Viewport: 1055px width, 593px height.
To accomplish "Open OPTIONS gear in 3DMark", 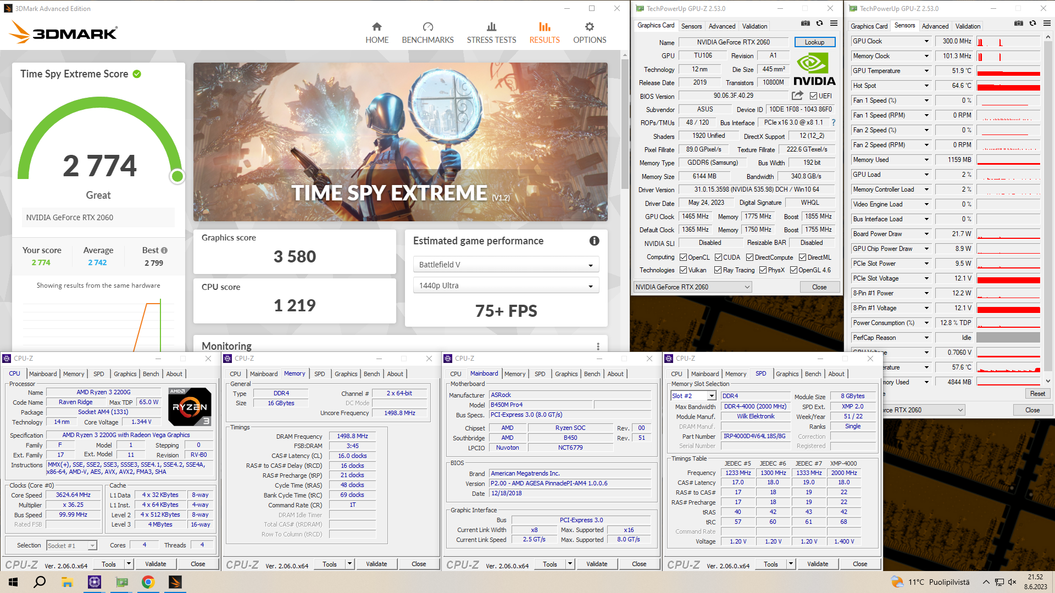I will click(590, 33).
